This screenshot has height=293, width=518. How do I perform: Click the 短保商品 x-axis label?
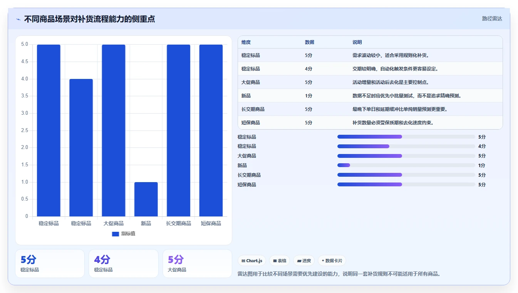tap(211, 223)
